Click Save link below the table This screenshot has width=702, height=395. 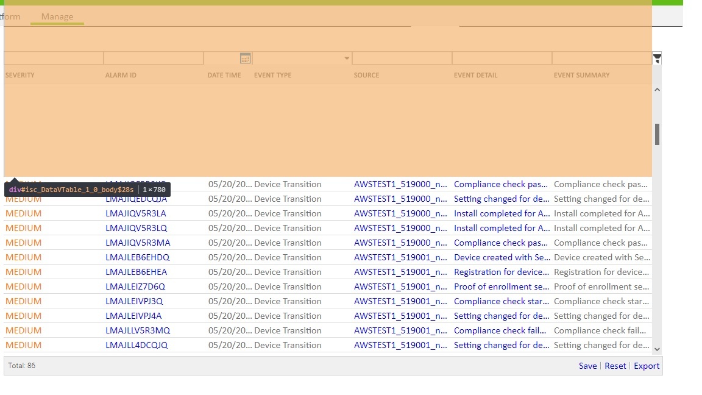tap(587, 366)
